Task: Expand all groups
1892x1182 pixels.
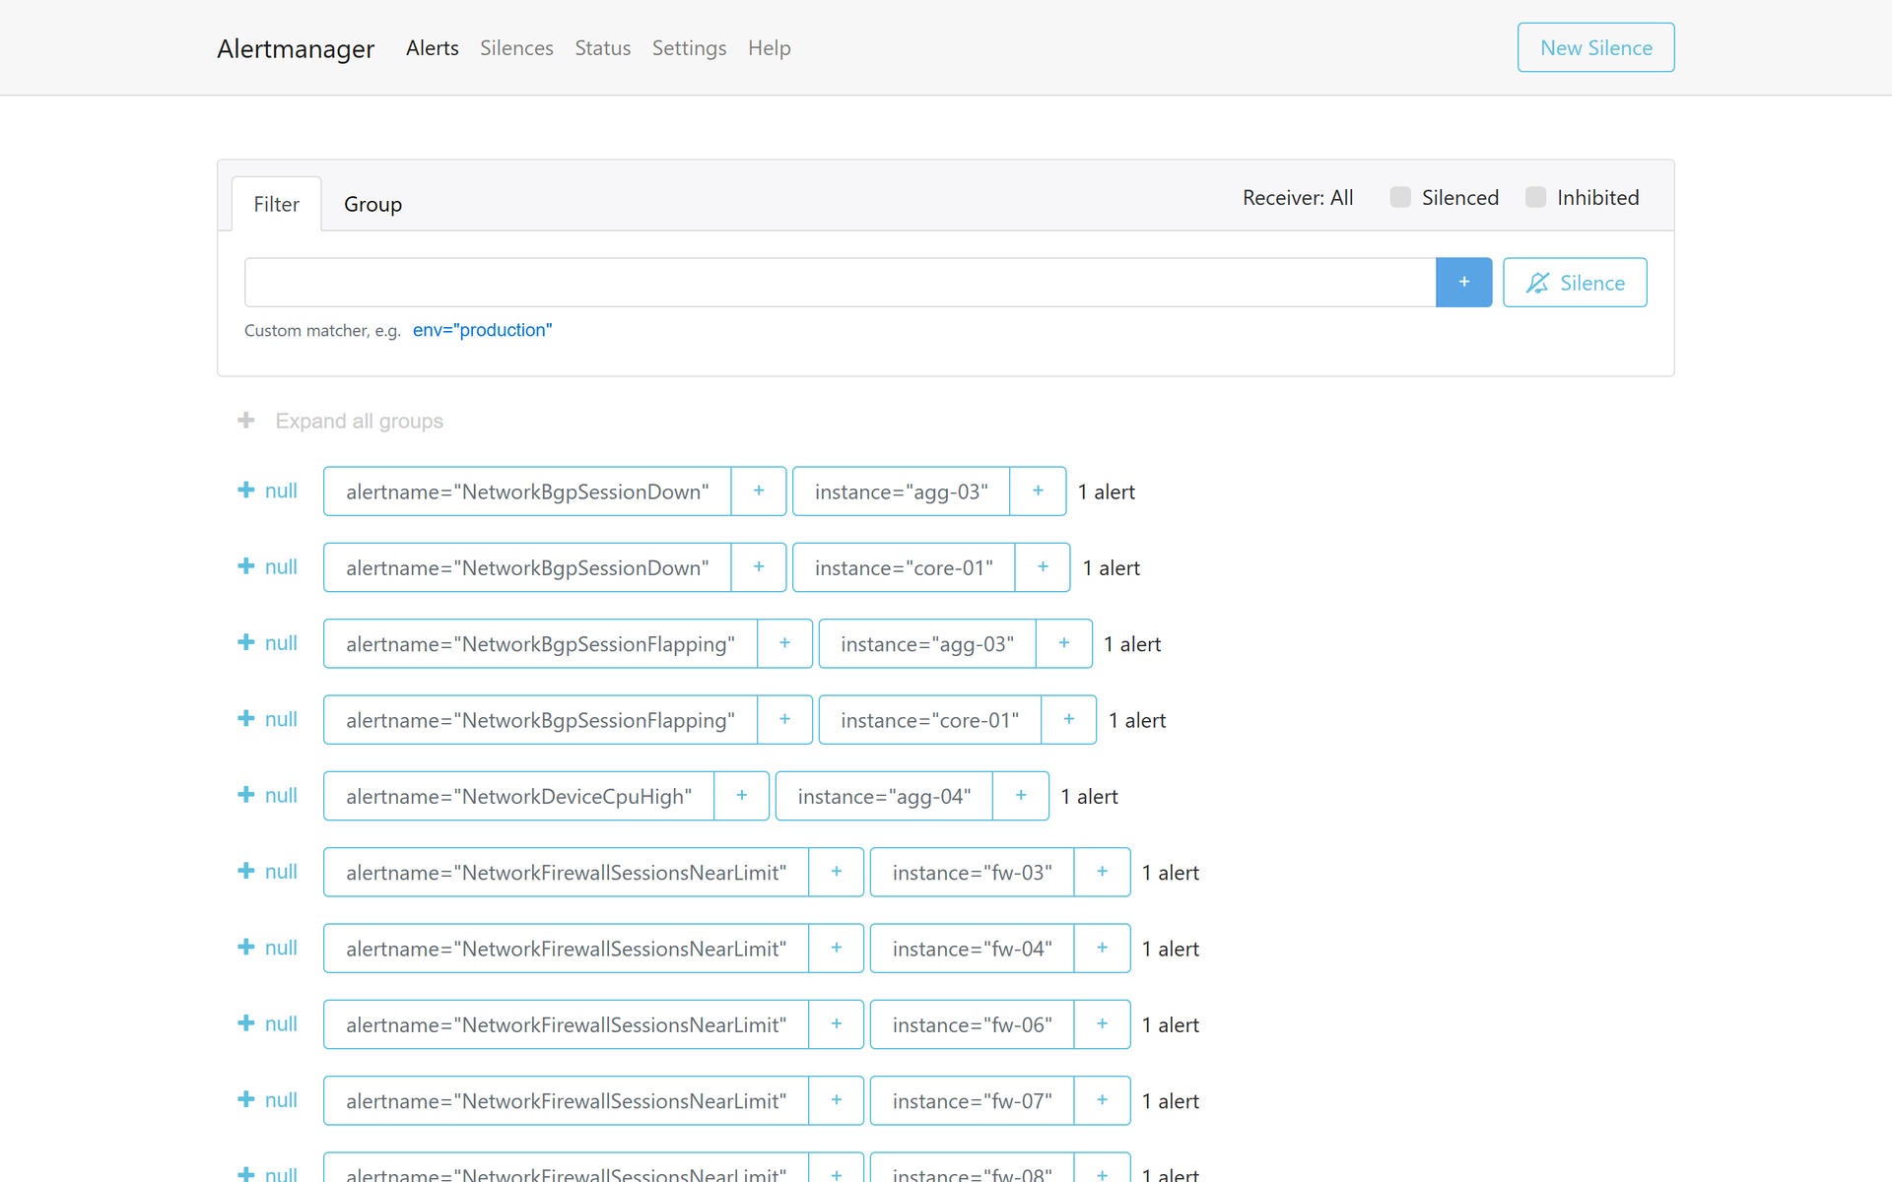Action: (x=341, y=421)
